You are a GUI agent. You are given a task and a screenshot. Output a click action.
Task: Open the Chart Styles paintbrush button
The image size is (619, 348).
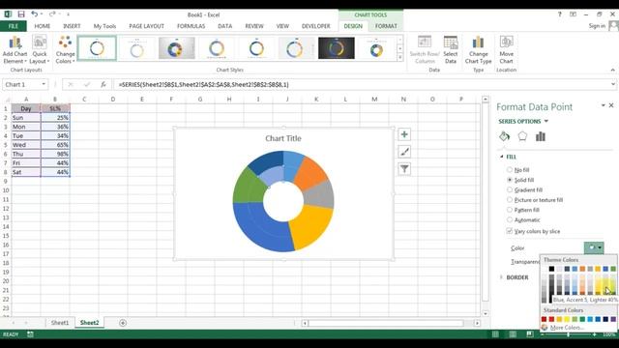pos(404,152)
